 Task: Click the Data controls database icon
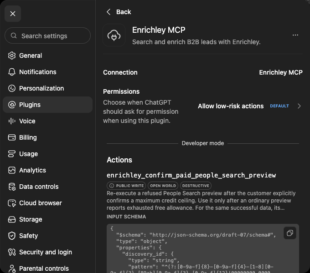[12, 187]
